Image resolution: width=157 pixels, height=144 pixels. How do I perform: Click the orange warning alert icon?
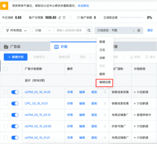point(4,6)
